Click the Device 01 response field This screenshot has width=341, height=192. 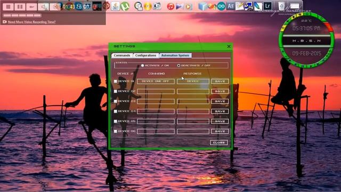pyautogui.click(x=193, y=81)
